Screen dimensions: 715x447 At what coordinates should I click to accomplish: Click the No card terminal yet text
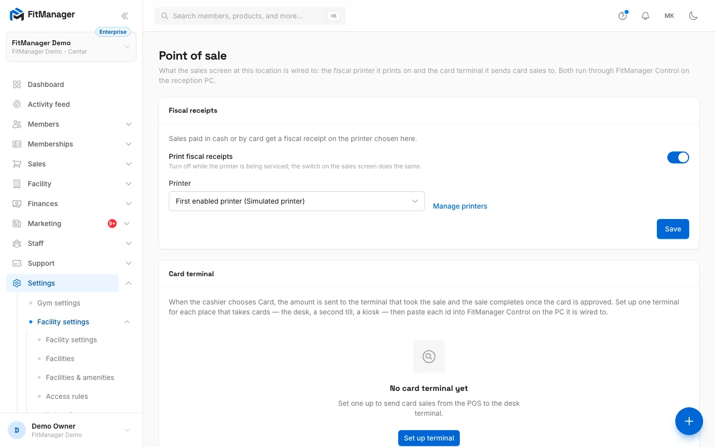(x=429, y=388)
